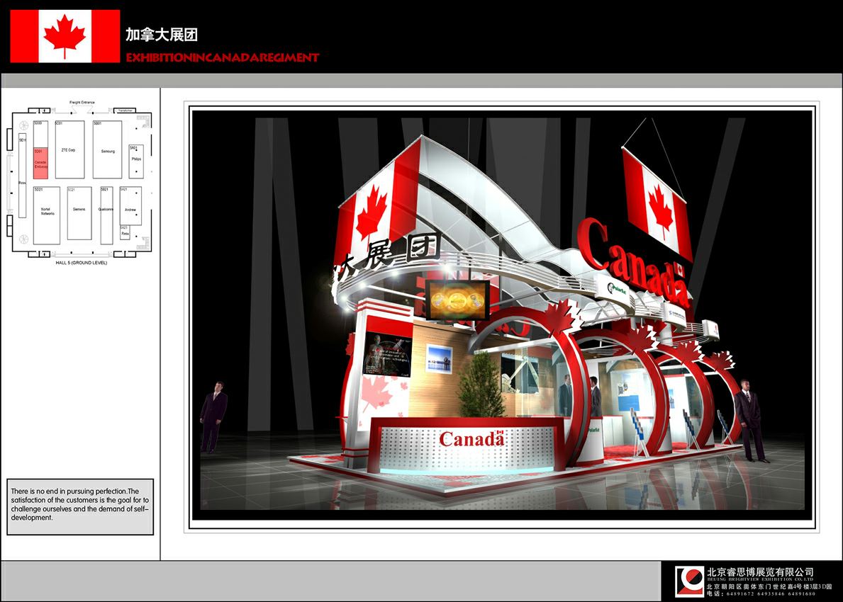
Task: Click the quote text box about pursuing perfection
Action: point(80,507)
